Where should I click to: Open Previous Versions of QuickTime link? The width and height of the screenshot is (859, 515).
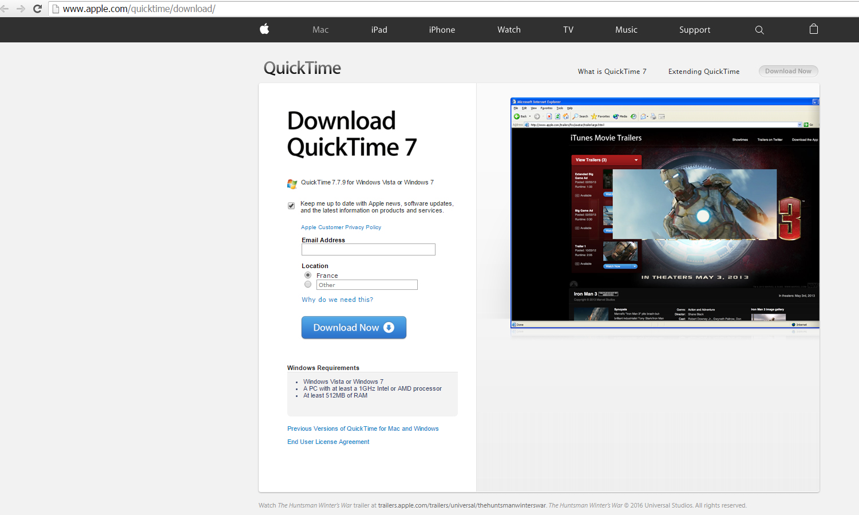click(x=363, y=428)
